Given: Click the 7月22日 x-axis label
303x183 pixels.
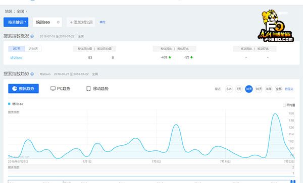Looking at the screenshot, I should 289,161.
